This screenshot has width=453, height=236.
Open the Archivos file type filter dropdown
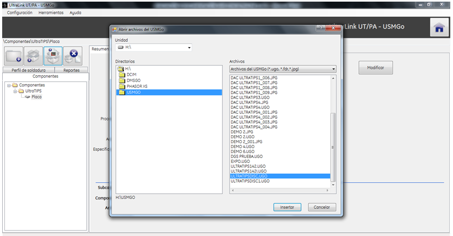pyautogui.click(x=333, y=69)
